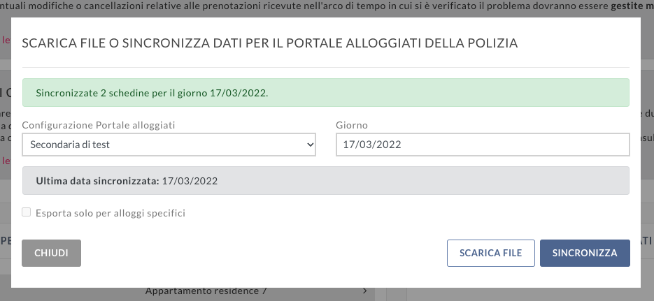This screenshot has width=654, height=301.
Task: Click the SINCRONIZZA button
Action: [x=585, y=253]
